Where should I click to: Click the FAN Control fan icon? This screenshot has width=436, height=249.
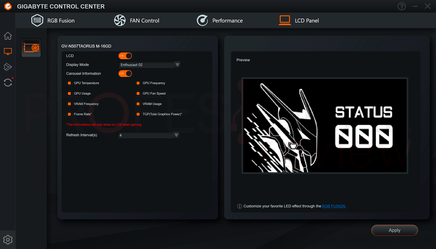[x=120, y=20]
